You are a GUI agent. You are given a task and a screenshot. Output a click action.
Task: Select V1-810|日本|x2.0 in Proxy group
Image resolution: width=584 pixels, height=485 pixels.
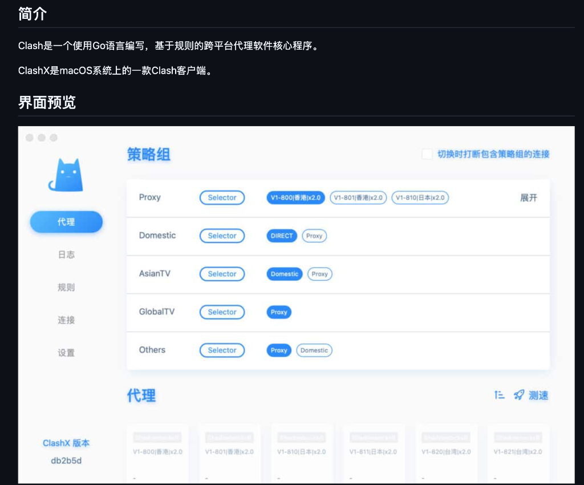tap(420, 198)
